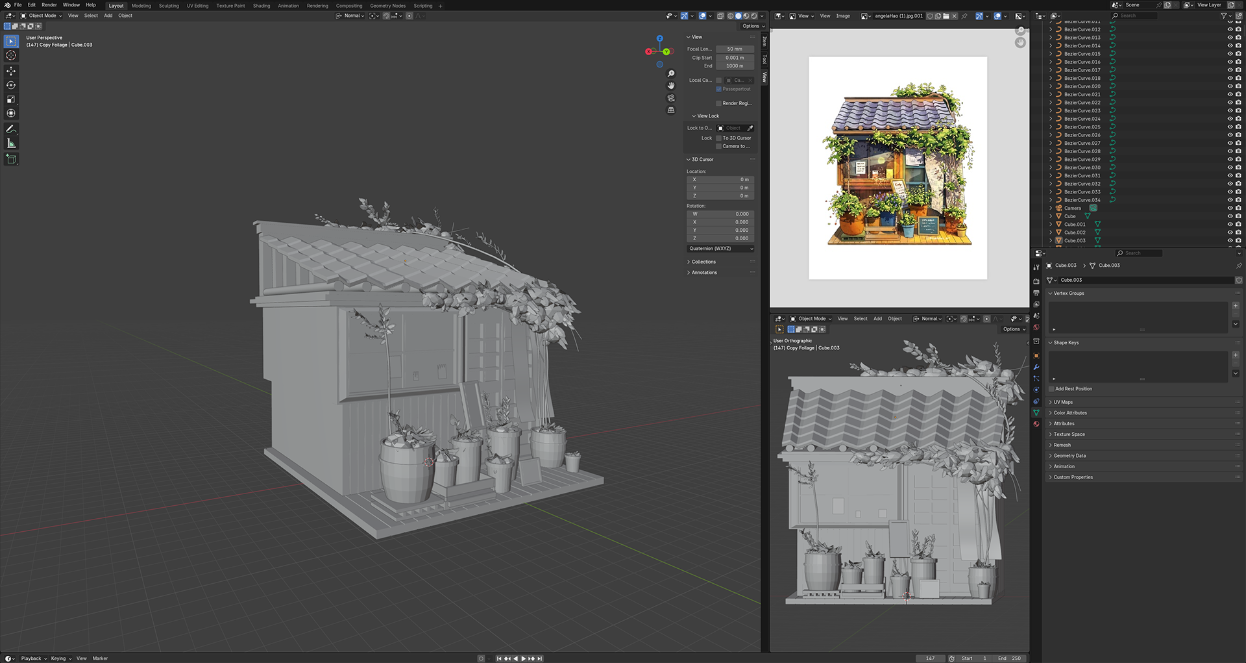Screen dimensions: 1246x663
Task: Switch to the Sculpting workspace tab
Action: pos(169,6)
